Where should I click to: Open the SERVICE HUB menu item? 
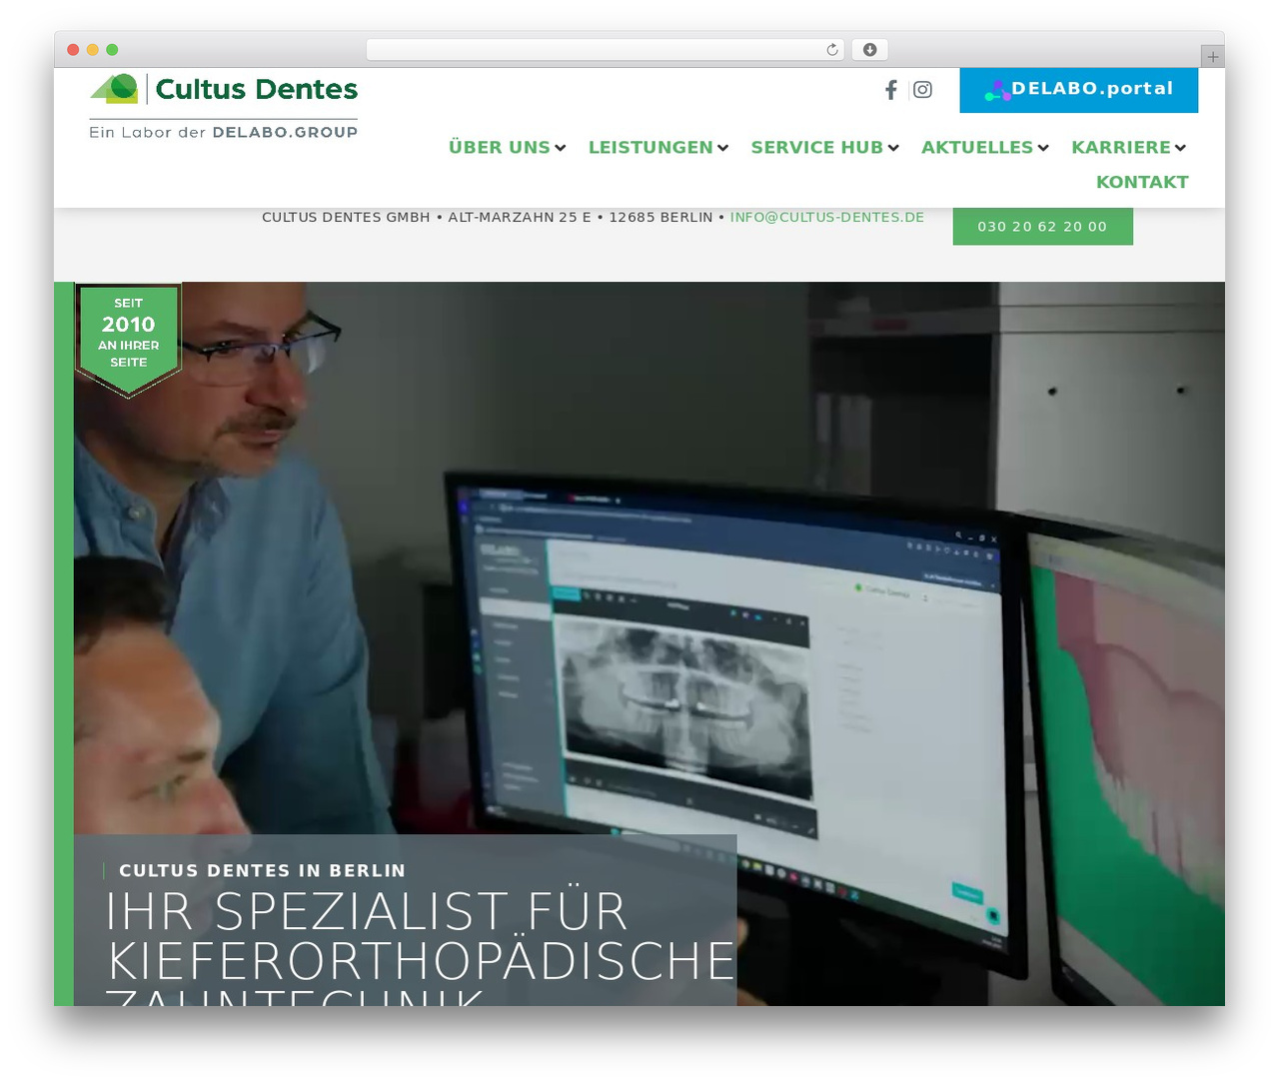(x=817, y=148)
